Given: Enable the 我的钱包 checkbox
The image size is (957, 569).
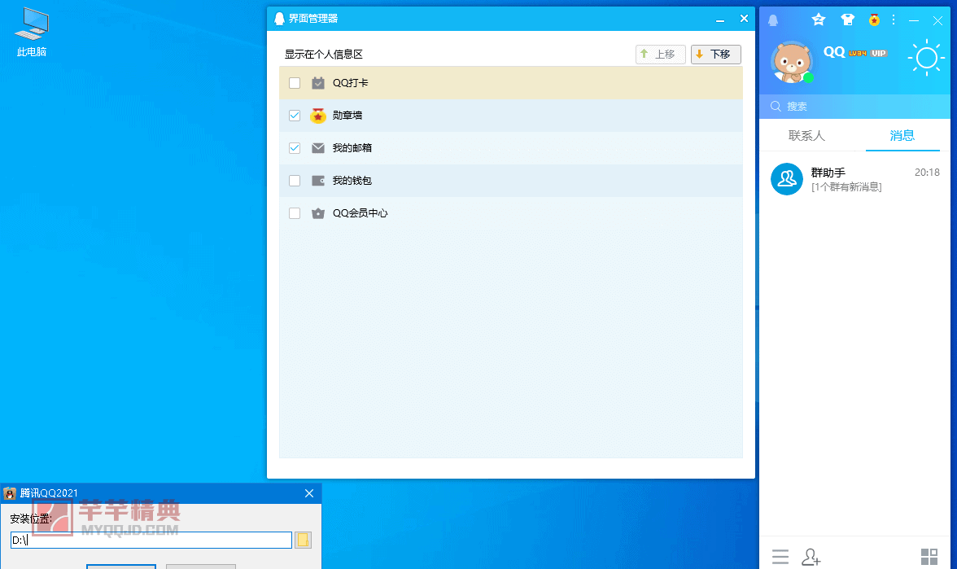Looking at the screenshot, I should pyautogui.click(x=295, y=181).
